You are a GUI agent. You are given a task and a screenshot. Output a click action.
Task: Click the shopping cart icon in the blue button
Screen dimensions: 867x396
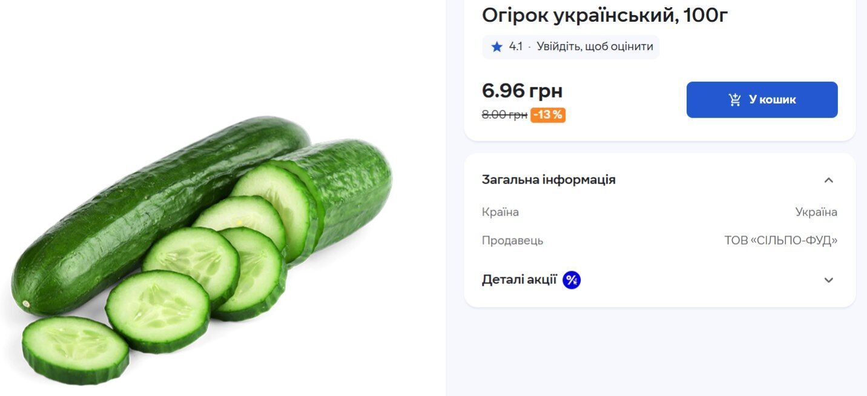(x=734, y=99)
